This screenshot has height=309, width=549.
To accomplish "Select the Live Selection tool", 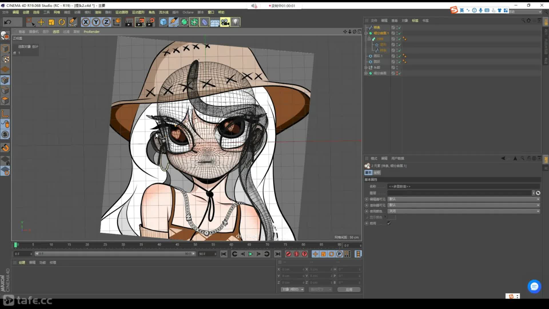I will (30, 22).
